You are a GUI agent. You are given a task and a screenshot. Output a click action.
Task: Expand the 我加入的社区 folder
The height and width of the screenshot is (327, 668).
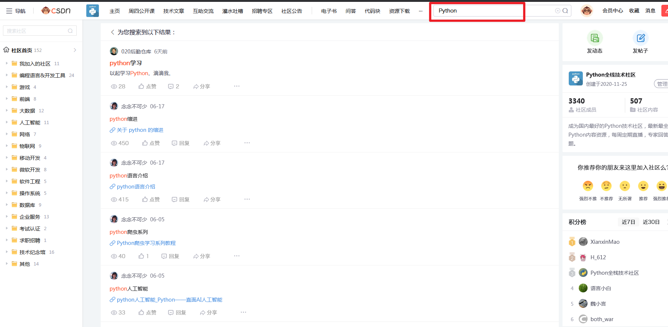(x=7, y=63)
